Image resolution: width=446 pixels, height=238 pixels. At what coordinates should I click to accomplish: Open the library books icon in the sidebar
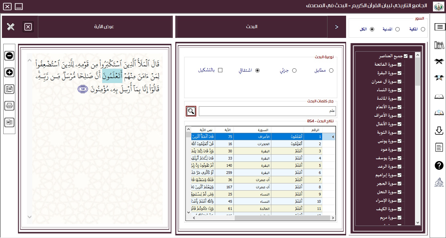pos(439,45)
